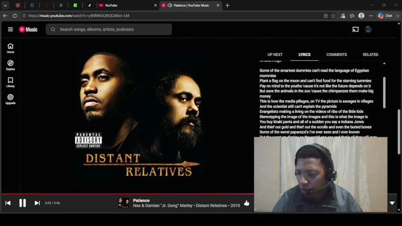Open the Copilot Chat button
The image size is (402, 226).
point(385,16)
